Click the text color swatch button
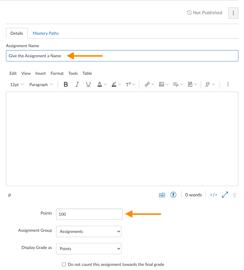The image size is (244, 270). [100, 85]
